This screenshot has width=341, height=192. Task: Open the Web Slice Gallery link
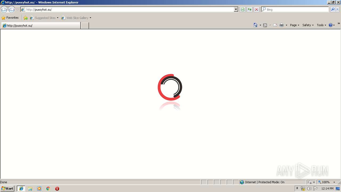click(x=75, y=18)
